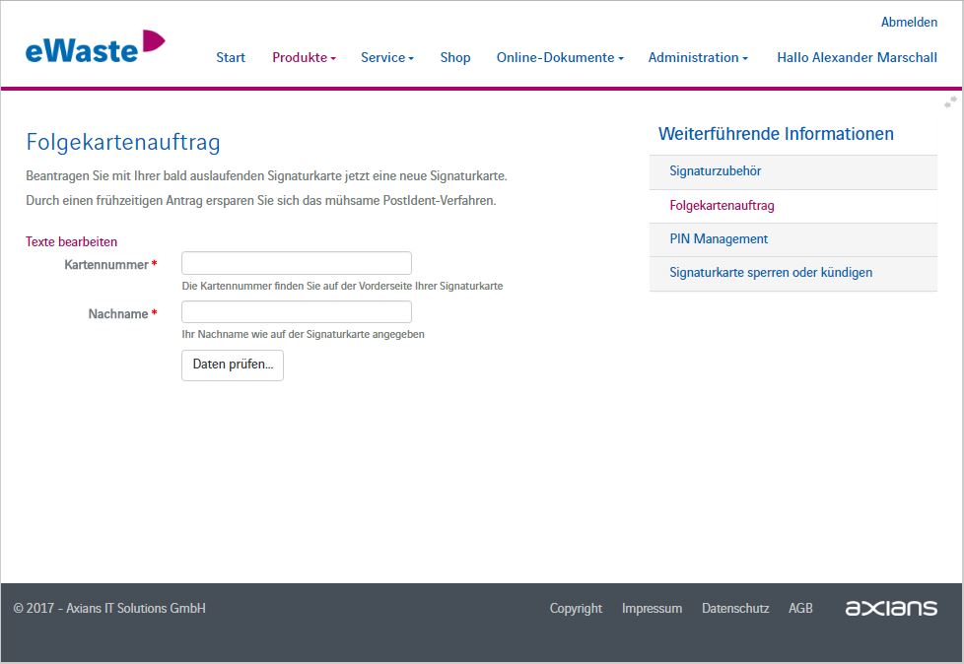Click Copyright footer link
The height and width of the screenshot is (664, 964).
click(x=576, y=608)
